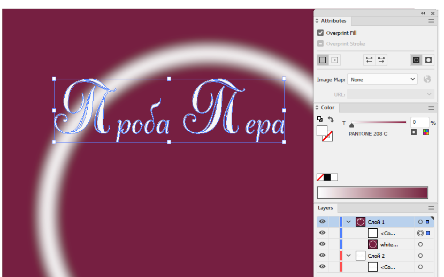This screenshot has width=444, height=277.
Task: Click the tint percentage input field
Action: (419, 122)
